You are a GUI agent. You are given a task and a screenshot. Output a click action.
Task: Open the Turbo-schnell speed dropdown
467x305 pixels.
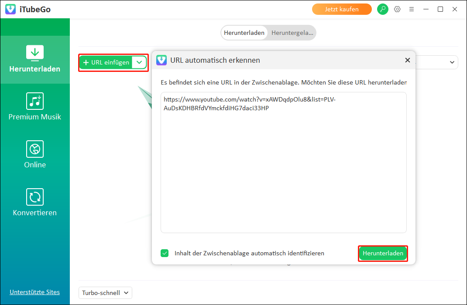[105, 293]
